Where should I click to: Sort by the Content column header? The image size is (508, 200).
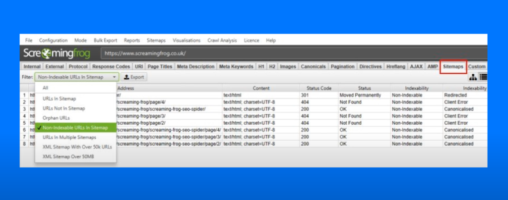(x=261, y=88)
